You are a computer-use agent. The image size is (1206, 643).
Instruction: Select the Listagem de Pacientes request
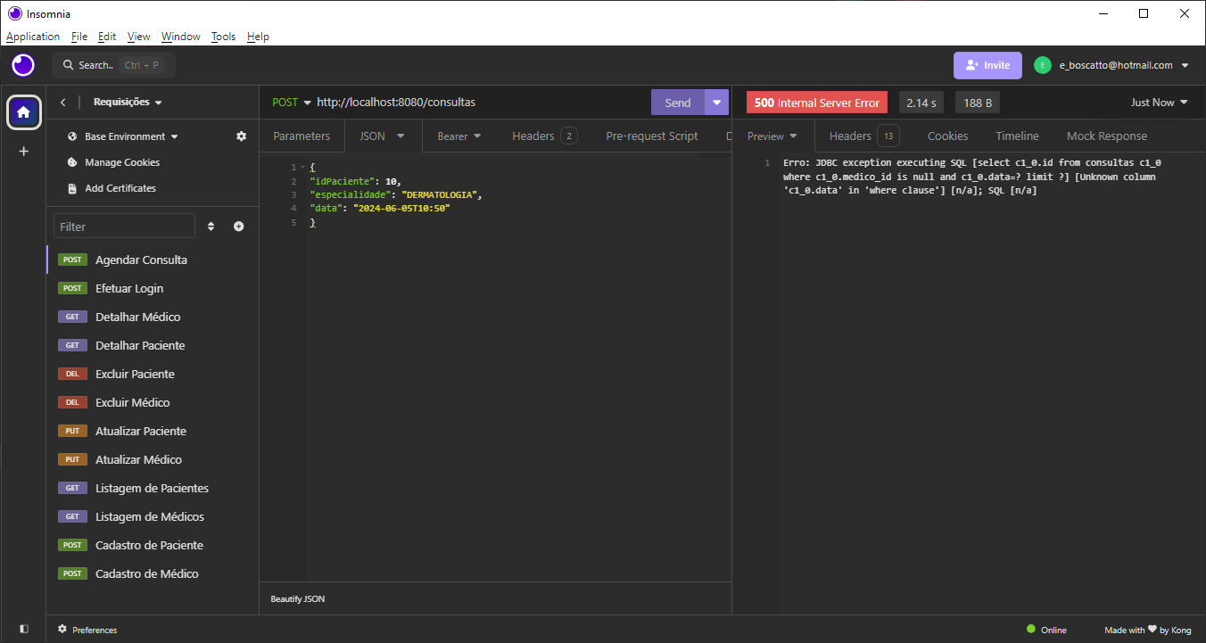point(153,489)
